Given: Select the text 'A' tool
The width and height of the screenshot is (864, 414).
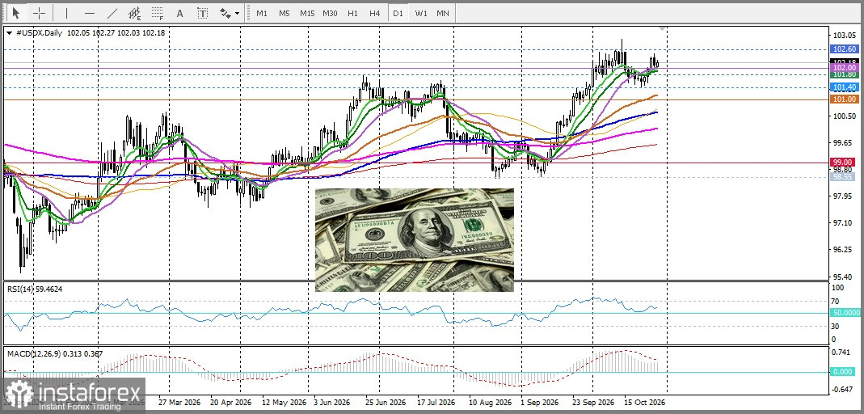Looking at the screenshot, I should coord(179,13).
